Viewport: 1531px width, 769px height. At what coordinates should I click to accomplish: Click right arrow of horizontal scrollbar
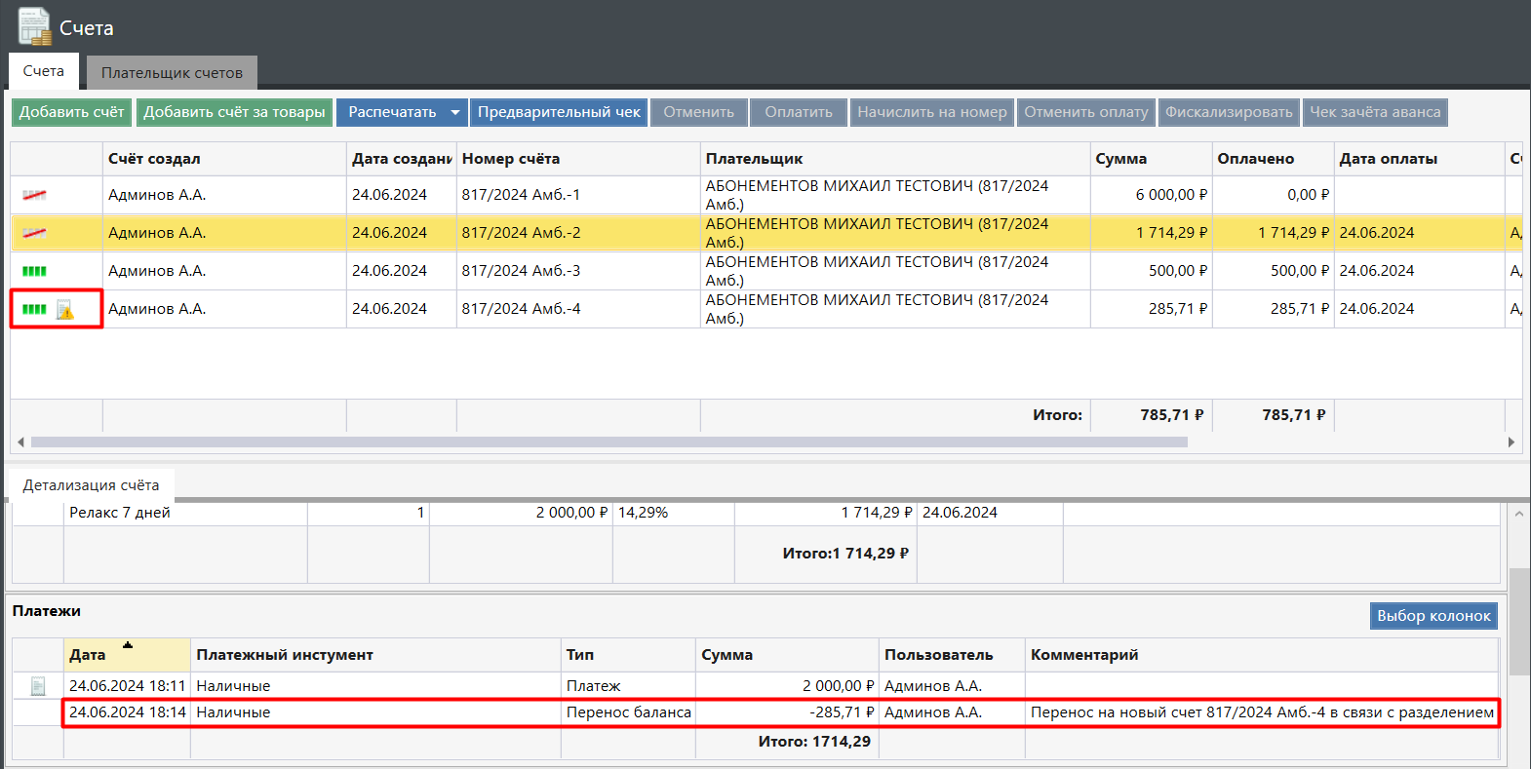tap(1511, 442)
